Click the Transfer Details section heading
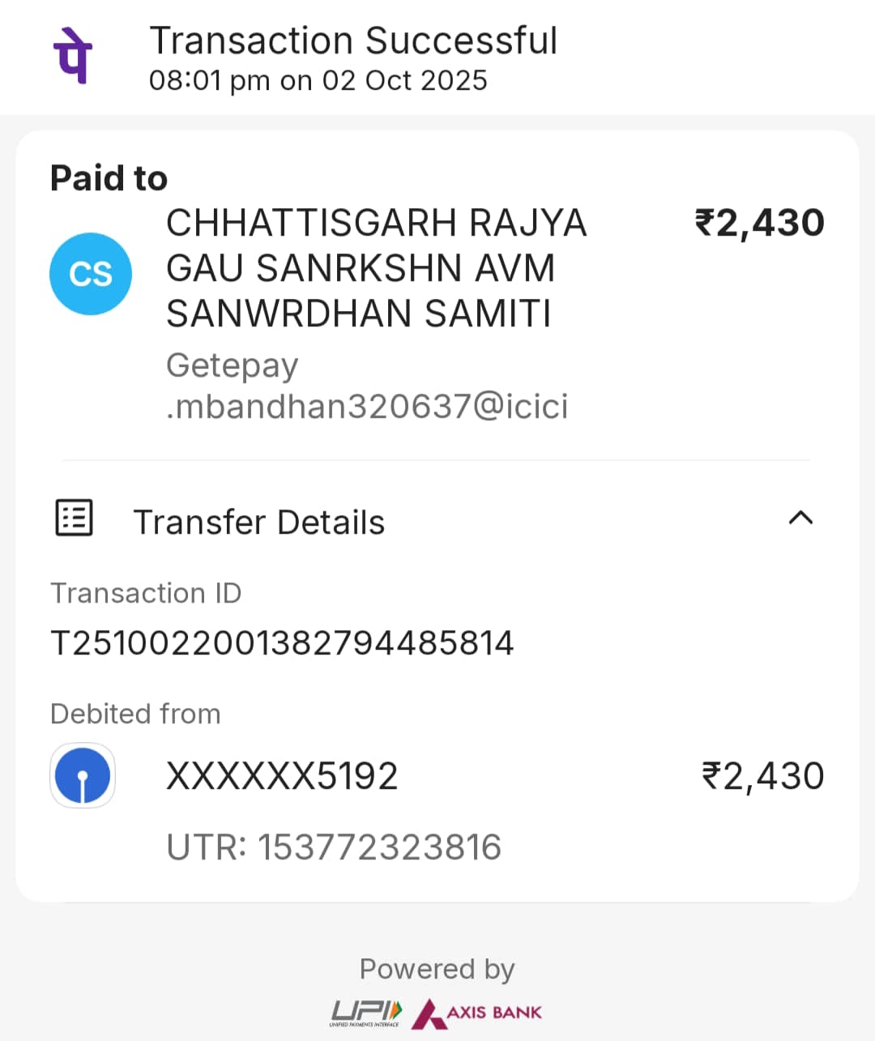 coord(258,523)
